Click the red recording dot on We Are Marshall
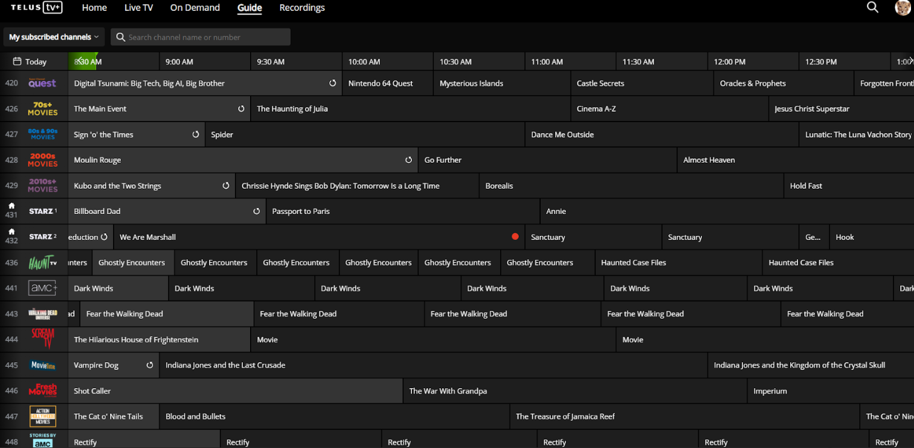 515,237
